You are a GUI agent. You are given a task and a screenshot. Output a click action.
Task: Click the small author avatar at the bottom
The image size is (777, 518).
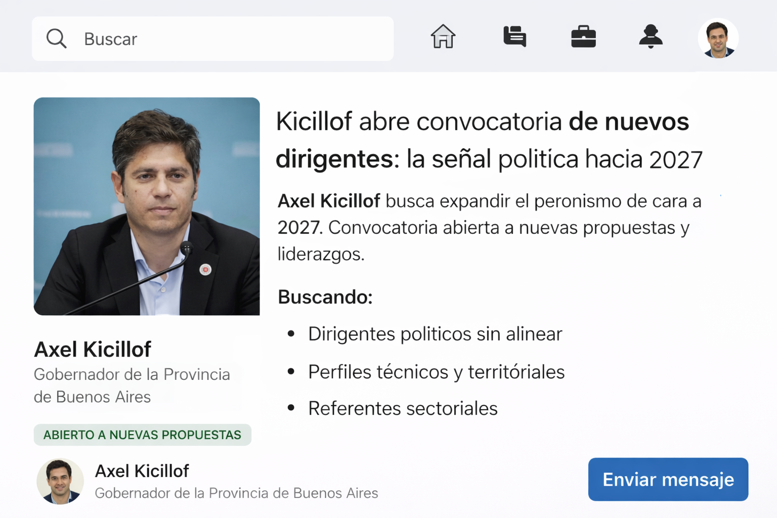60,481
